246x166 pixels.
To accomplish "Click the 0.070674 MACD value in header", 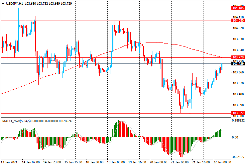I will coord(65,121).
